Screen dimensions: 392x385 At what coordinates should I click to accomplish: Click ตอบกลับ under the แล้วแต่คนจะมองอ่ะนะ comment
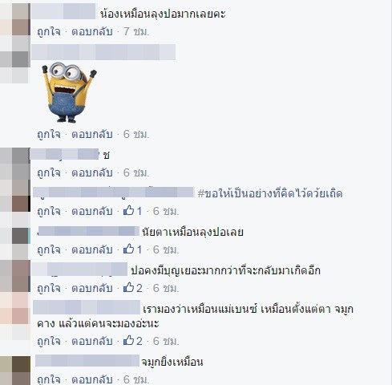point(92,342)
